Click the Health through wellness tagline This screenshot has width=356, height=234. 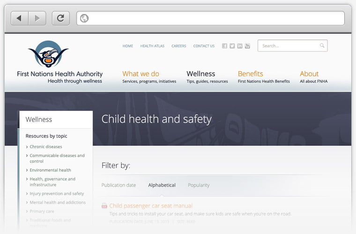click(74, 81)
